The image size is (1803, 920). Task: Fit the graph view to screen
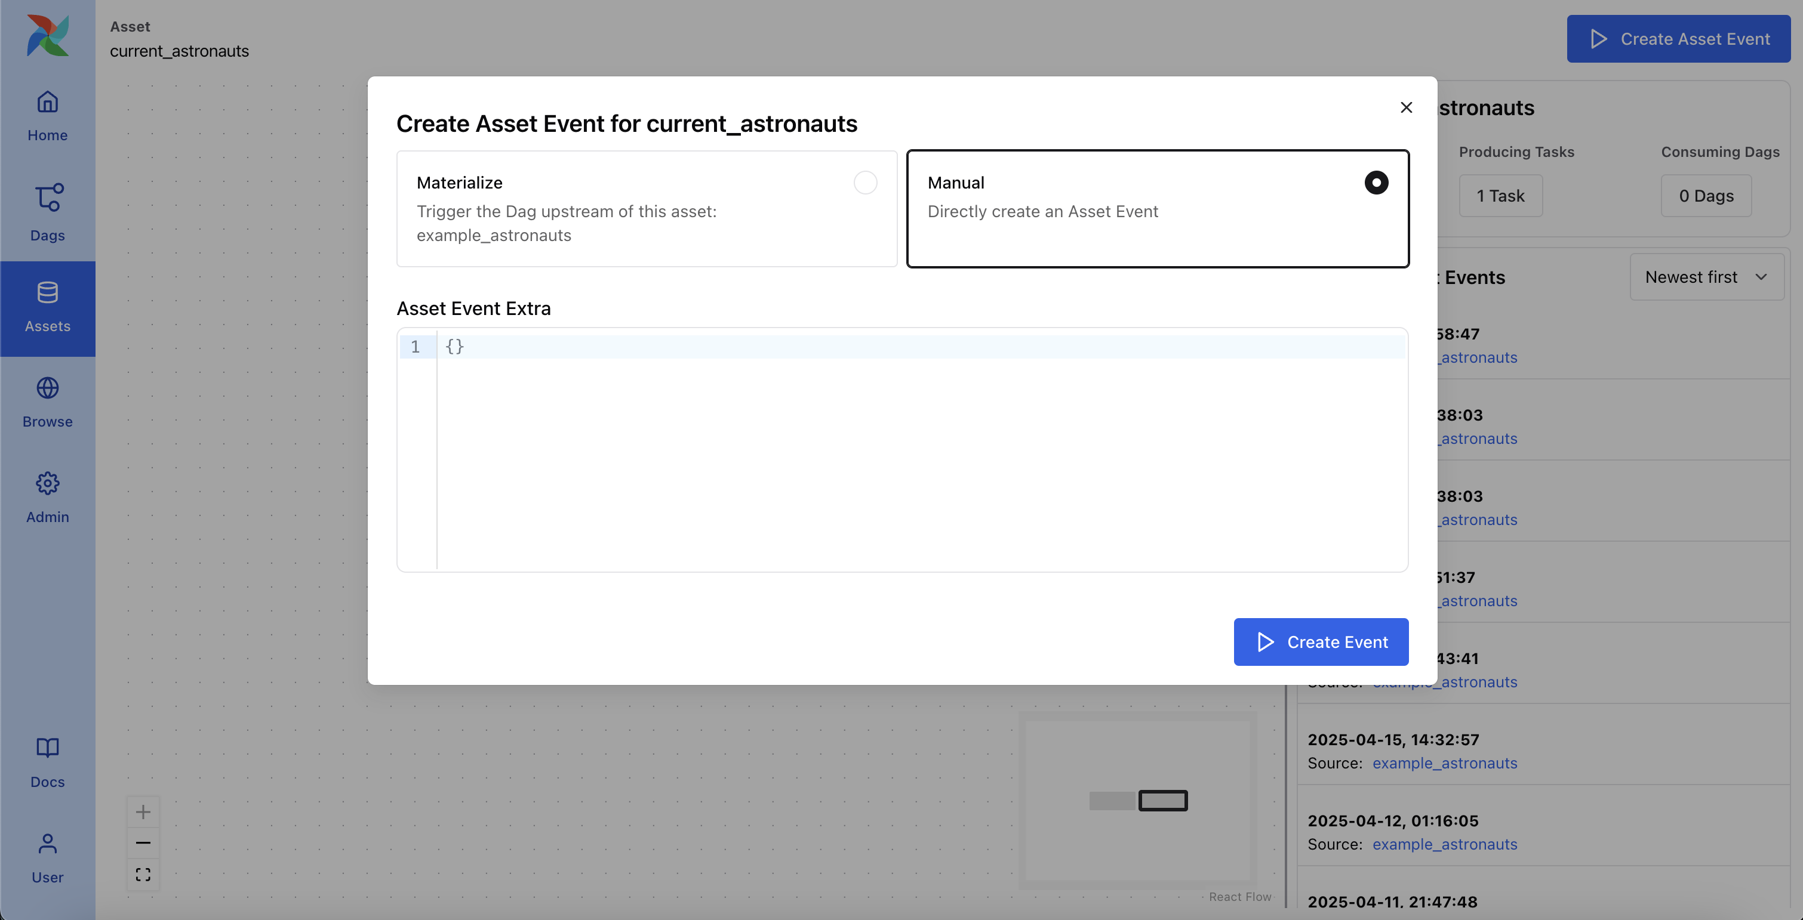click(143, 875)
